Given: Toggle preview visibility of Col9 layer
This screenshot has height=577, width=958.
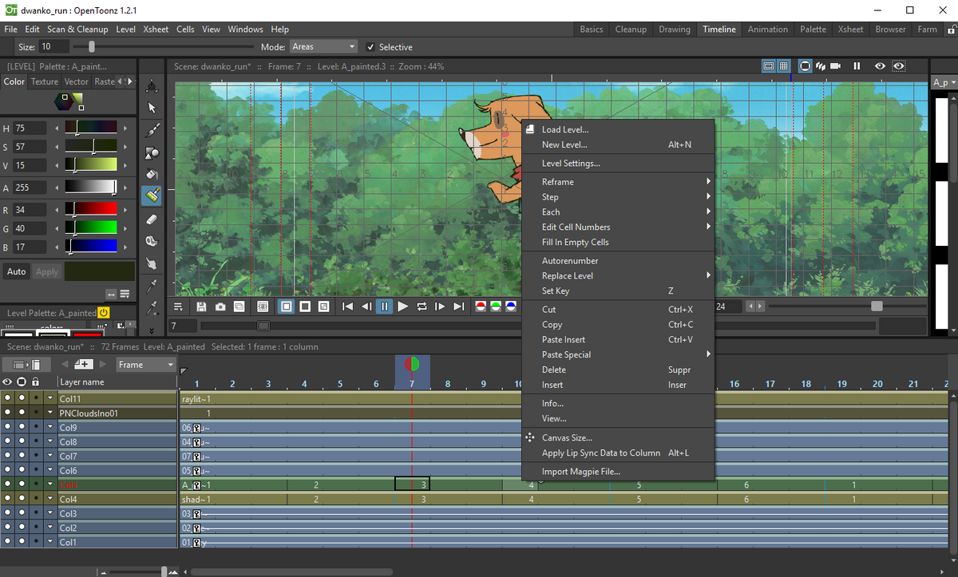Looking at the screenshot, I should 8,428.
